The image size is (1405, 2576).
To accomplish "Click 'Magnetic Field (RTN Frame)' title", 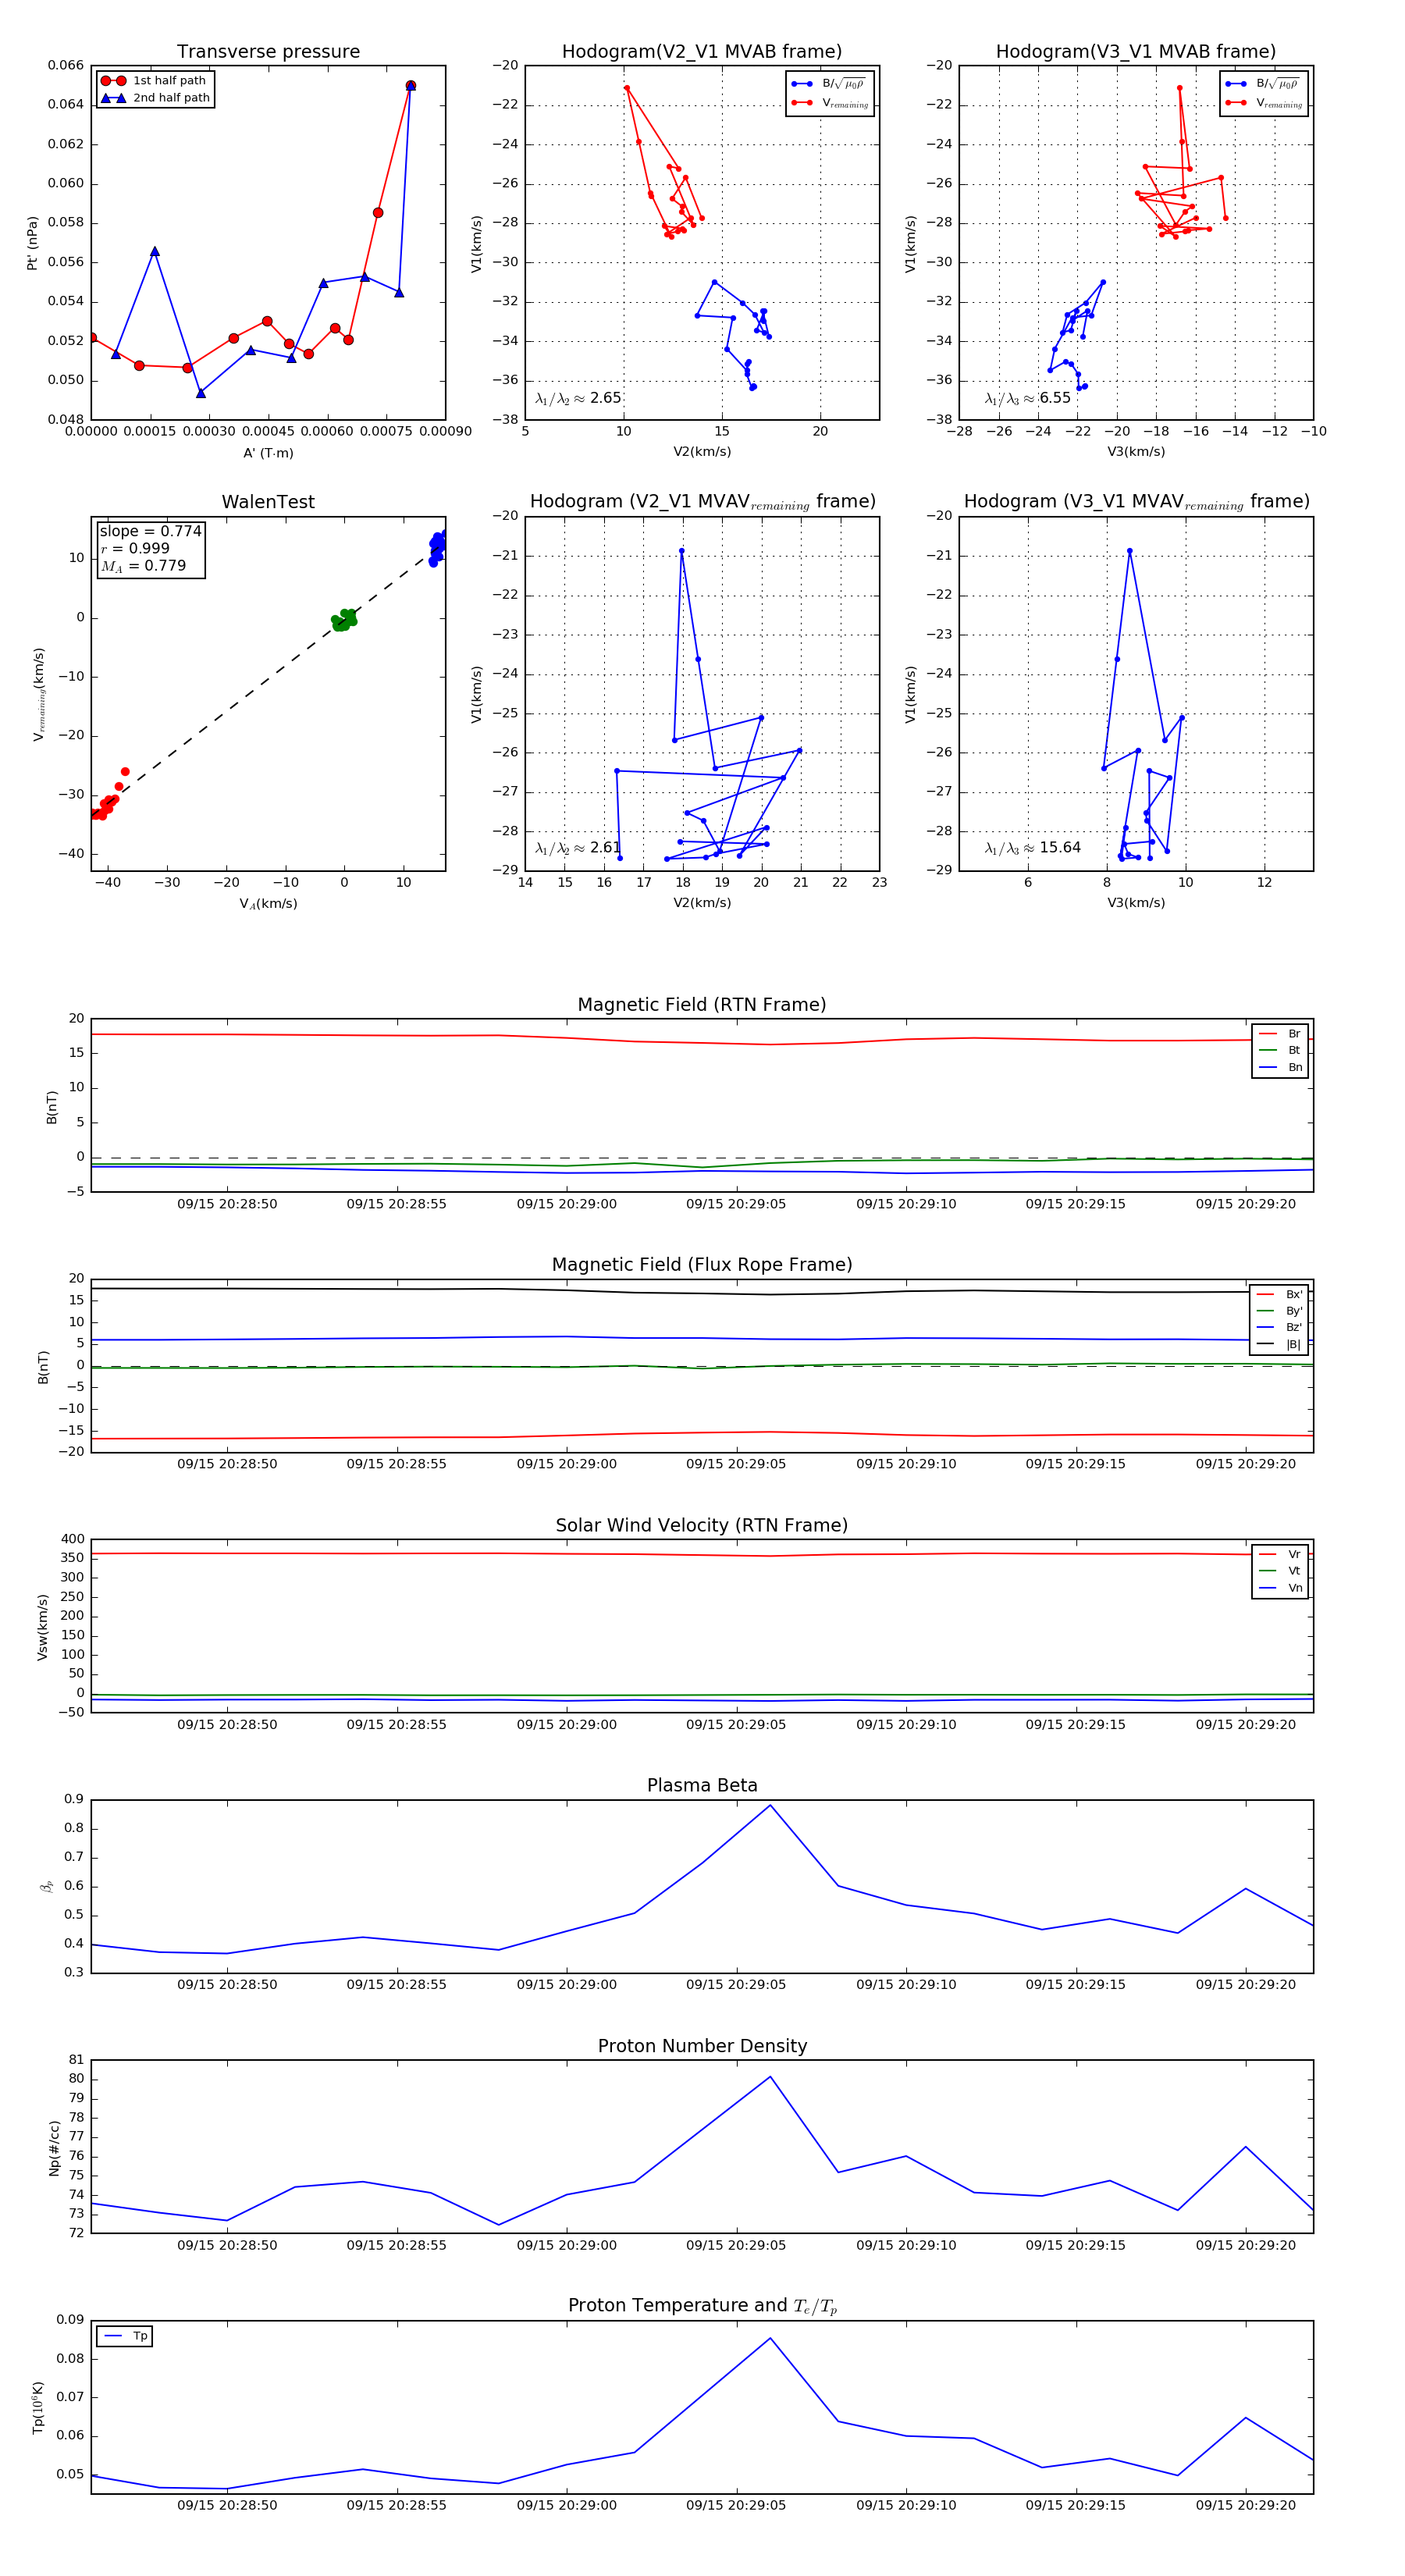I will coord(702,1005).
